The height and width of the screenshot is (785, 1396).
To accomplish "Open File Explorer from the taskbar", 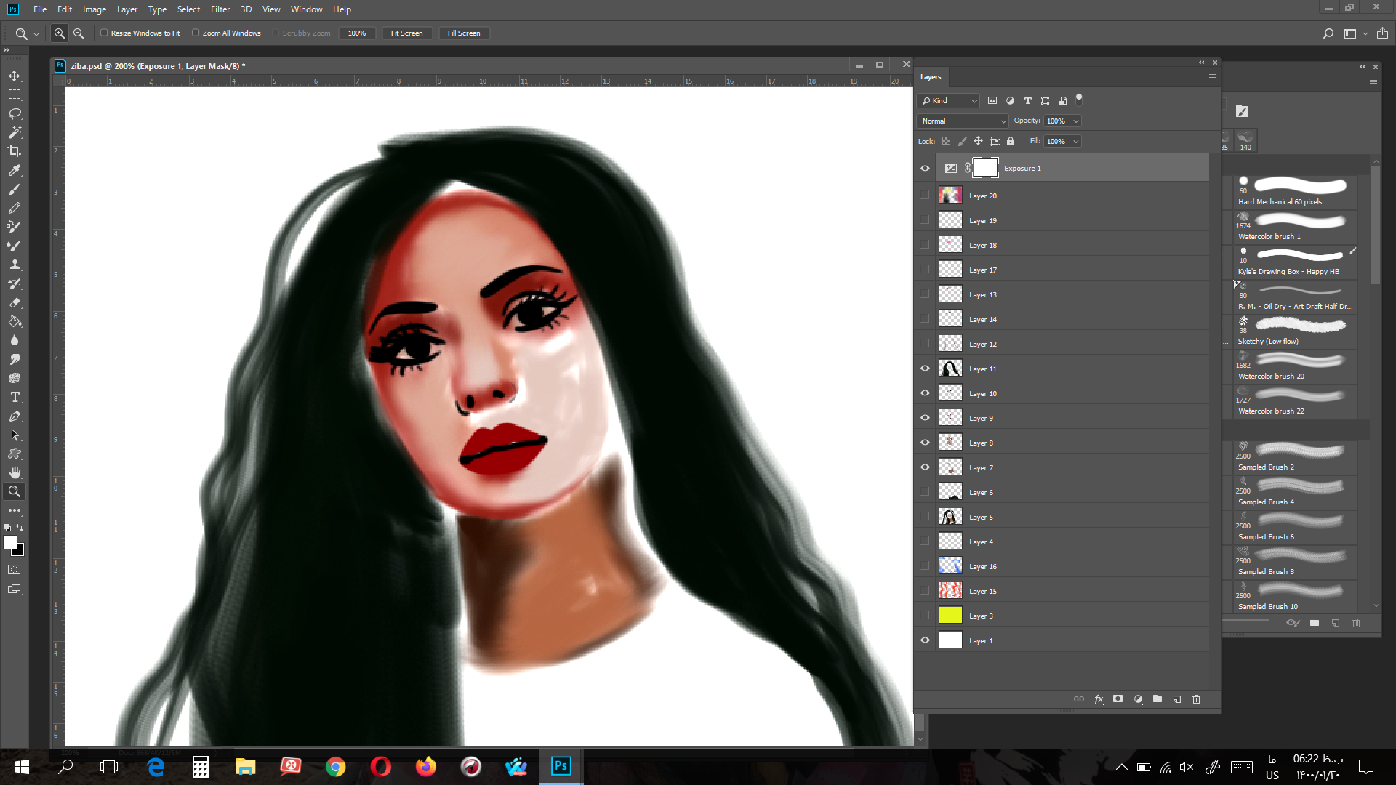I will tap(246, 767).
